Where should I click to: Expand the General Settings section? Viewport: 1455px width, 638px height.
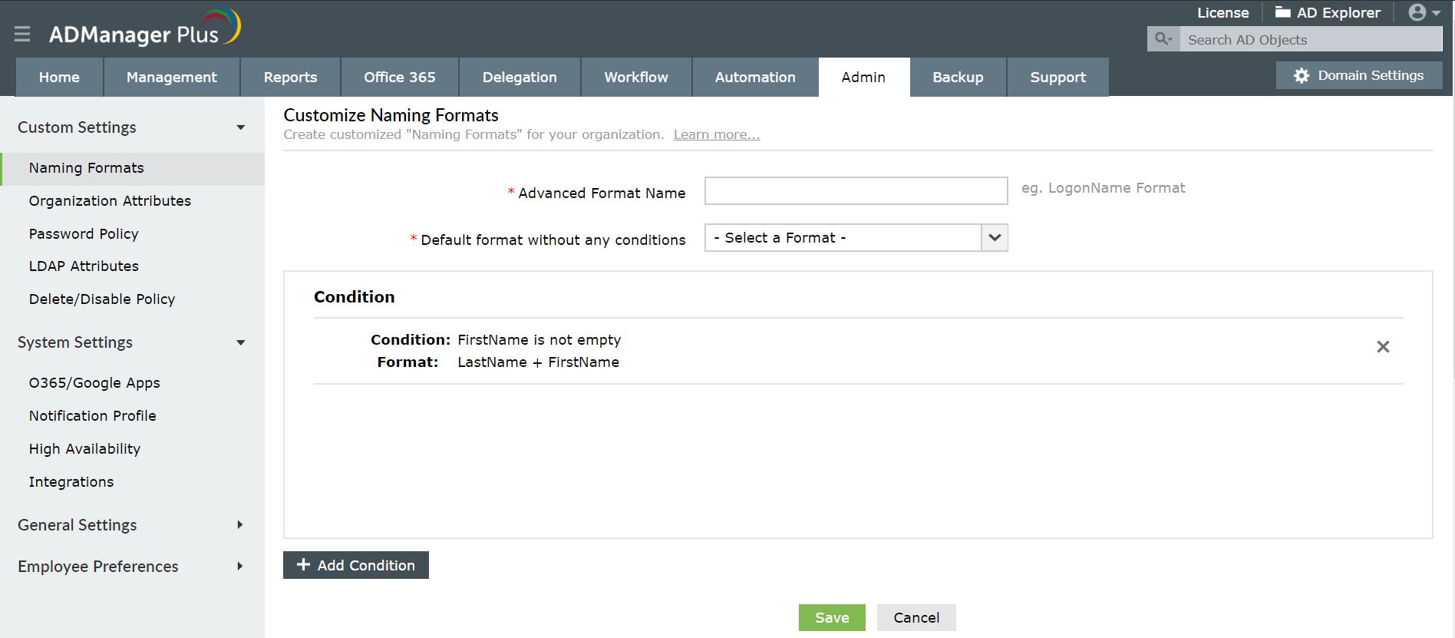point(240,525)
